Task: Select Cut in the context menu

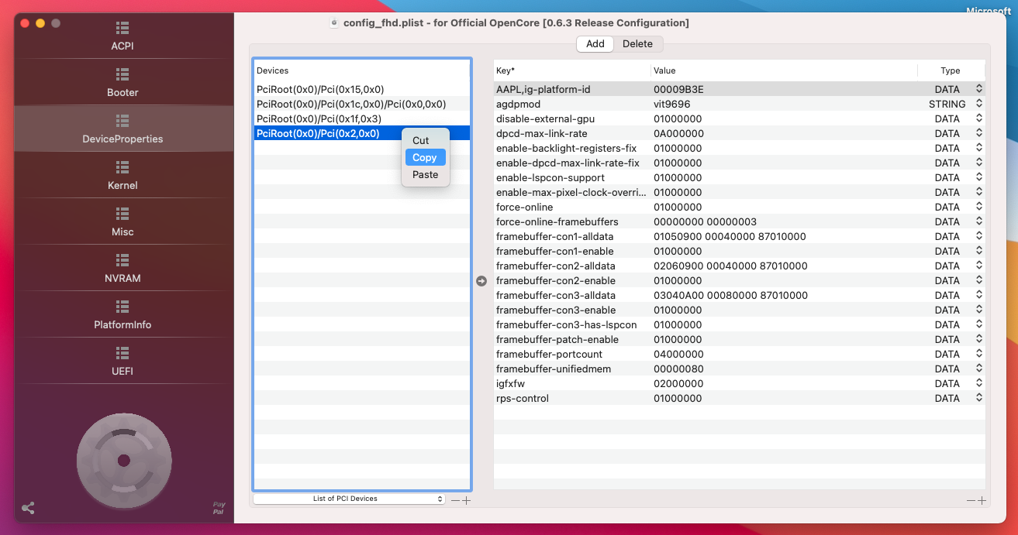Action: [x=421, y=141]
